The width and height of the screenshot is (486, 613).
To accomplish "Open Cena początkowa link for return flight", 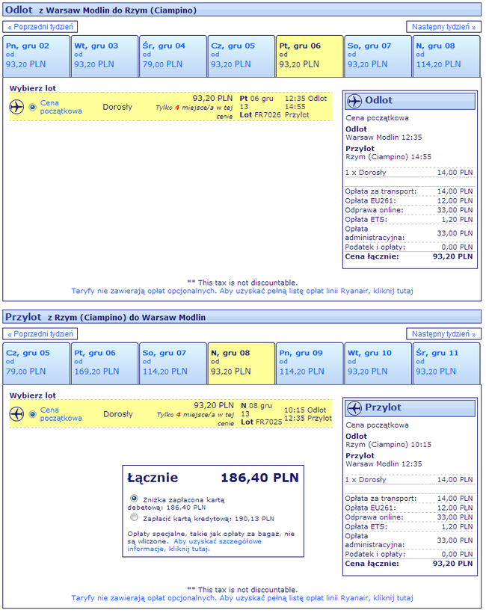I will pyautogui.click(x=61, y=414).
